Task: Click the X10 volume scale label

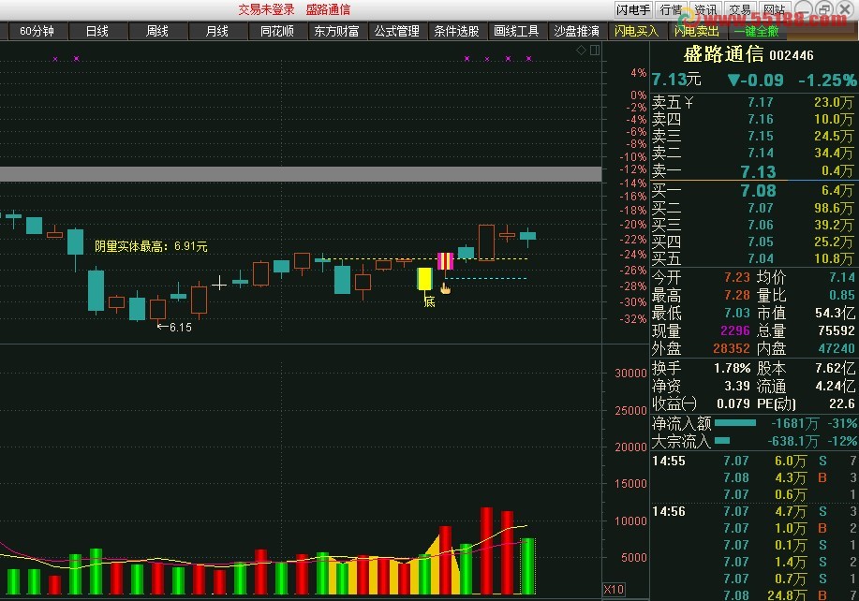Action: point(615,590)
